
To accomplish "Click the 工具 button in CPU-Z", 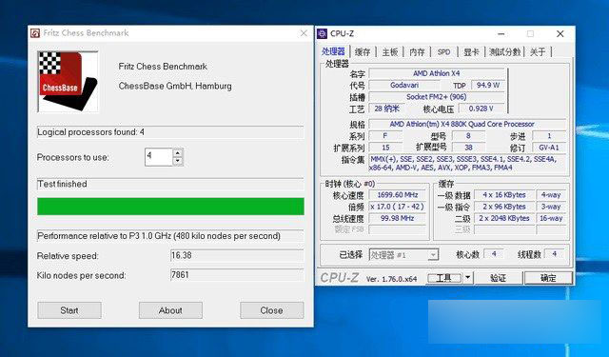I will point(444,278).
